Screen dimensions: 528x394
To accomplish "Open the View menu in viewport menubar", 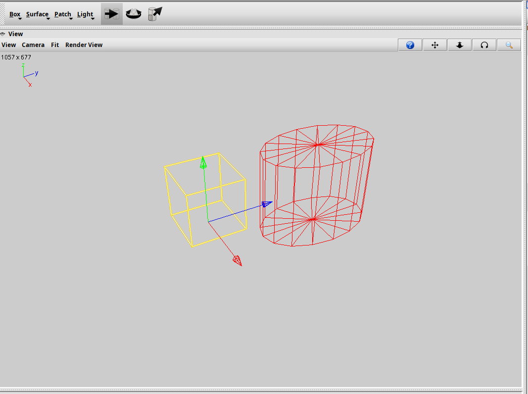I will (9, 45).
